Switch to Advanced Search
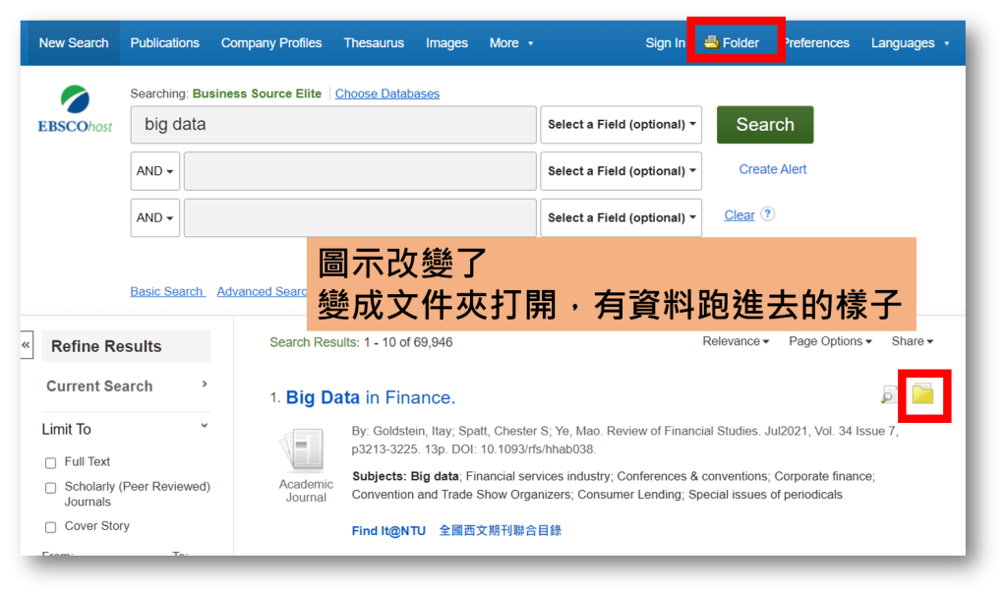Viewport: 1007px width, 597px height. pos(262,292)
